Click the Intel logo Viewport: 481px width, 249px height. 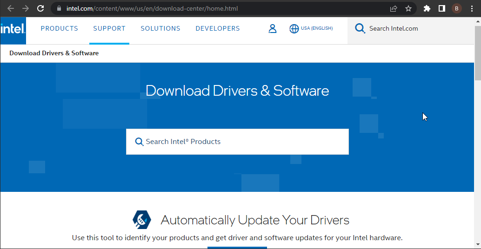tap(13, 30)
